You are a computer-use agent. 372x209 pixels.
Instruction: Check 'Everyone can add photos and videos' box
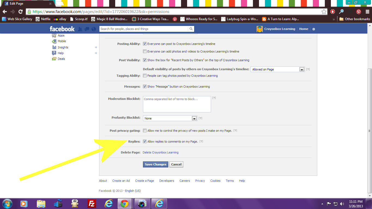tap(145, 51)
